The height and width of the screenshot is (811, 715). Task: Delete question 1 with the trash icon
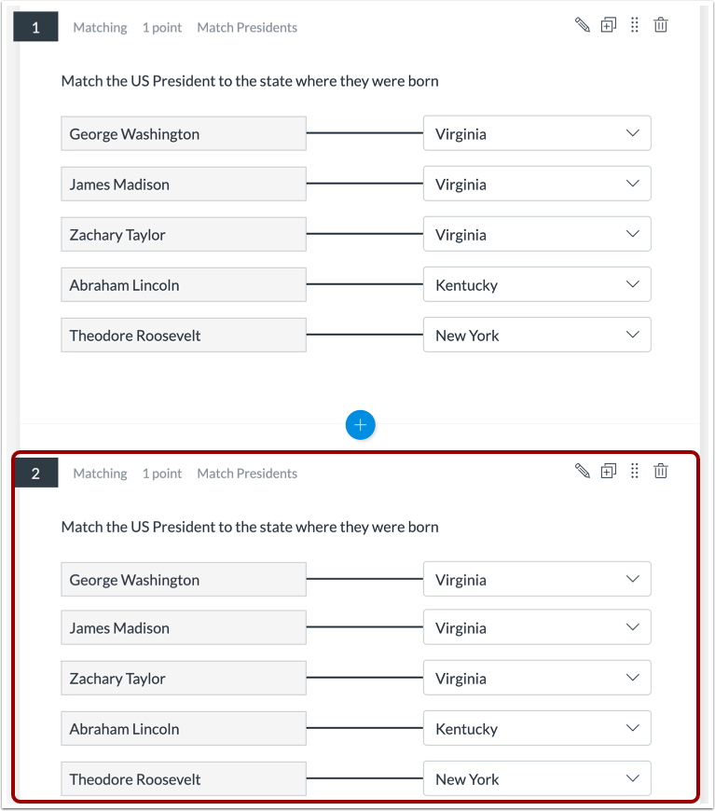point(661,25)
